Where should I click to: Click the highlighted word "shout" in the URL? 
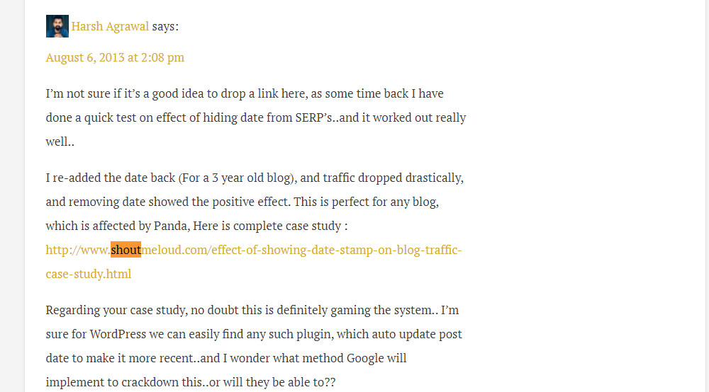coord(125,250)
